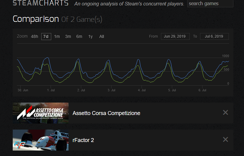Open the rFactor 2 thumbnail

point(41,140)
